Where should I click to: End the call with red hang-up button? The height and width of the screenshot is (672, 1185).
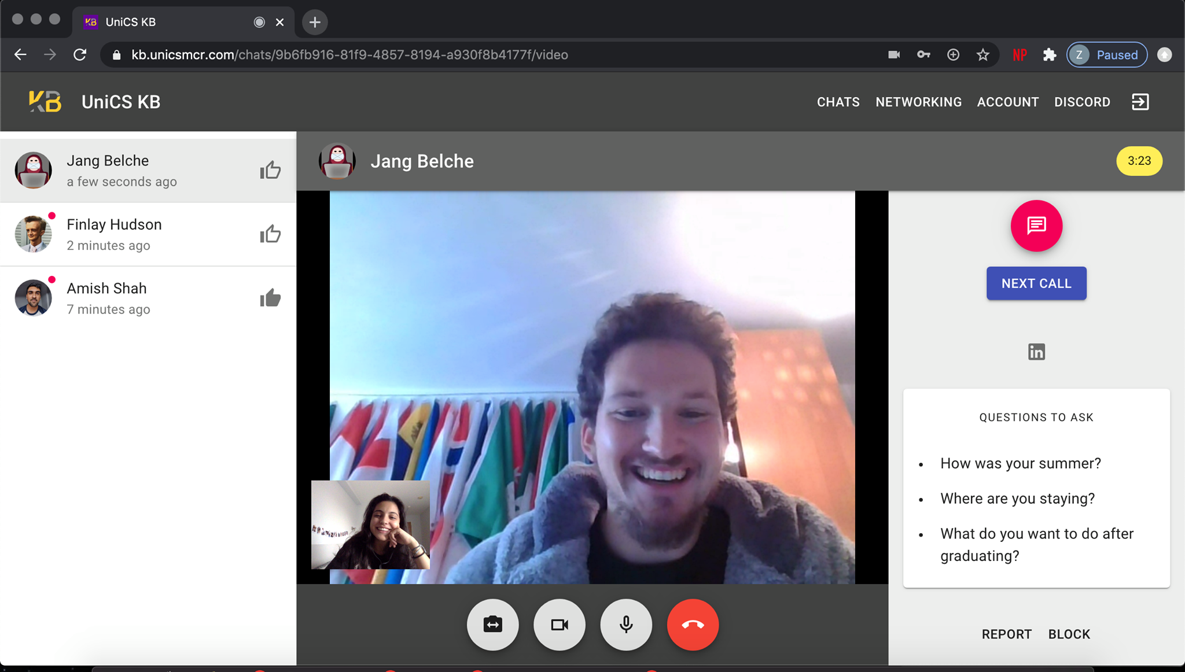point(693,625)
